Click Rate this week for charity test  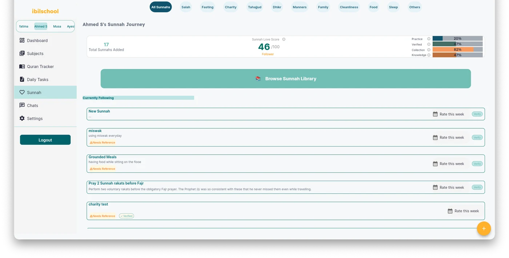(463, 211)
